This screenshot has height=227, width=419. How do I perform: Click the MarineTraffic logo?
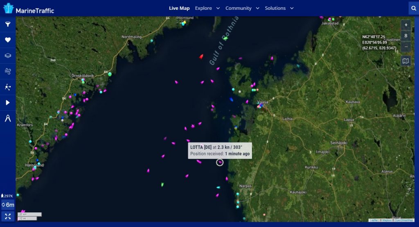(29, 9)
